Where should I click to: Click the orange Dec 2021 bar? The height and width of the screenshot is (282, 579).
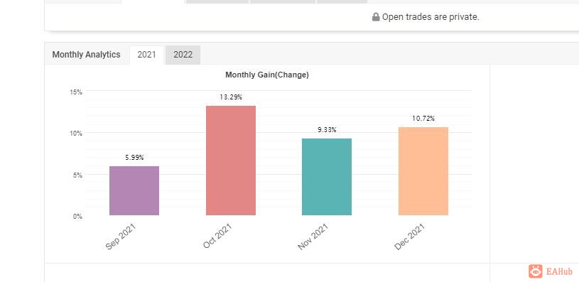pos(423,171)
